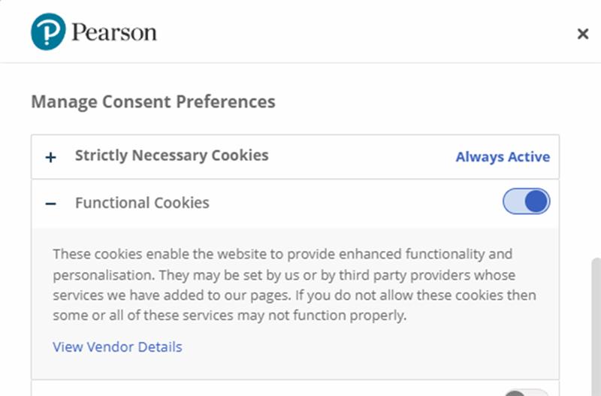Click the Manage Consent Preferences title
The height and width of the screenshot is (396, 601).
(153, 101)
